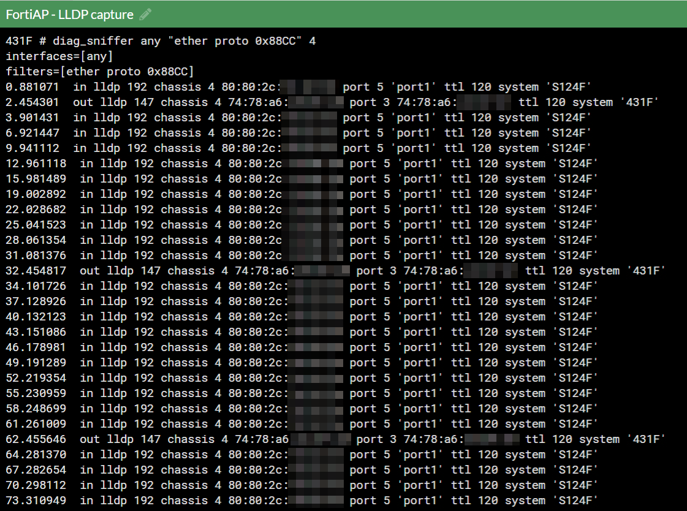This screenshot has width=687, height=511.
Task: Click the 40.132123 timestamp entry
Action: [36, 317]
